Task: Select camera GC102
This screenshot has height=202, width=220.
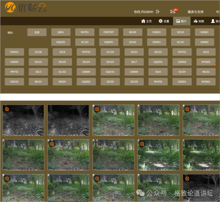Action: 62,72
